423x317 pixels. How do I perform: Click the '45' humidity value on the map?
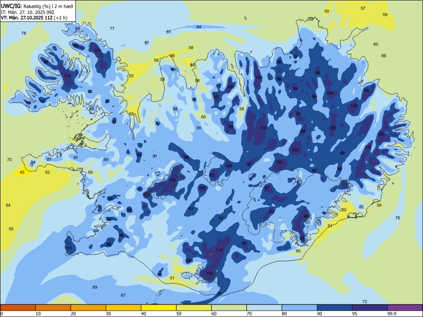[x=22, y=172]
